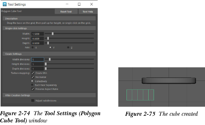Collapse the Create Settings section header

(x=13, y=54)
